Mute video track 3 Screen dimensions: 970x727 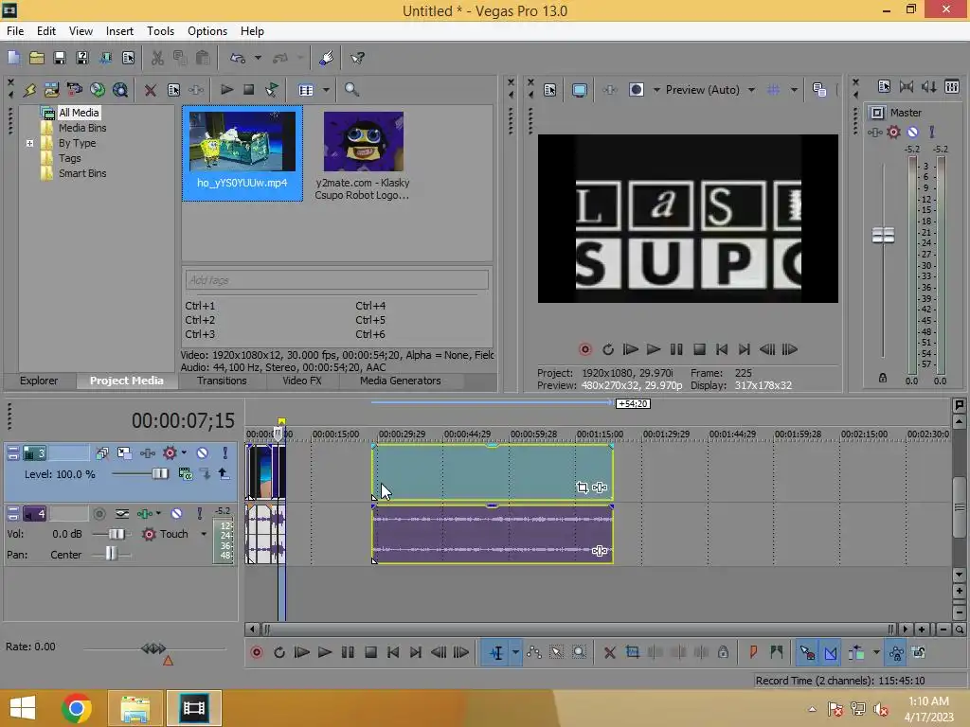[203, 453]
